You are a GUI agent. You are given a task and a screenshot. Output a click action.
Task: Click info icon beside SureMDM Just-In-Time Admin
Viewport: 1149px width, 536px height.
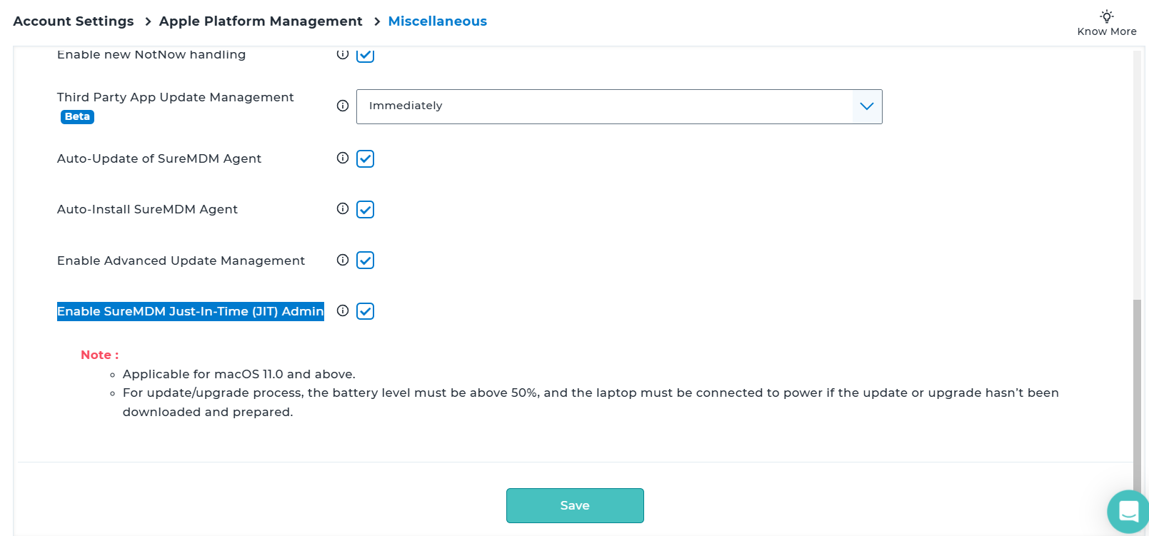pos(343,310)
